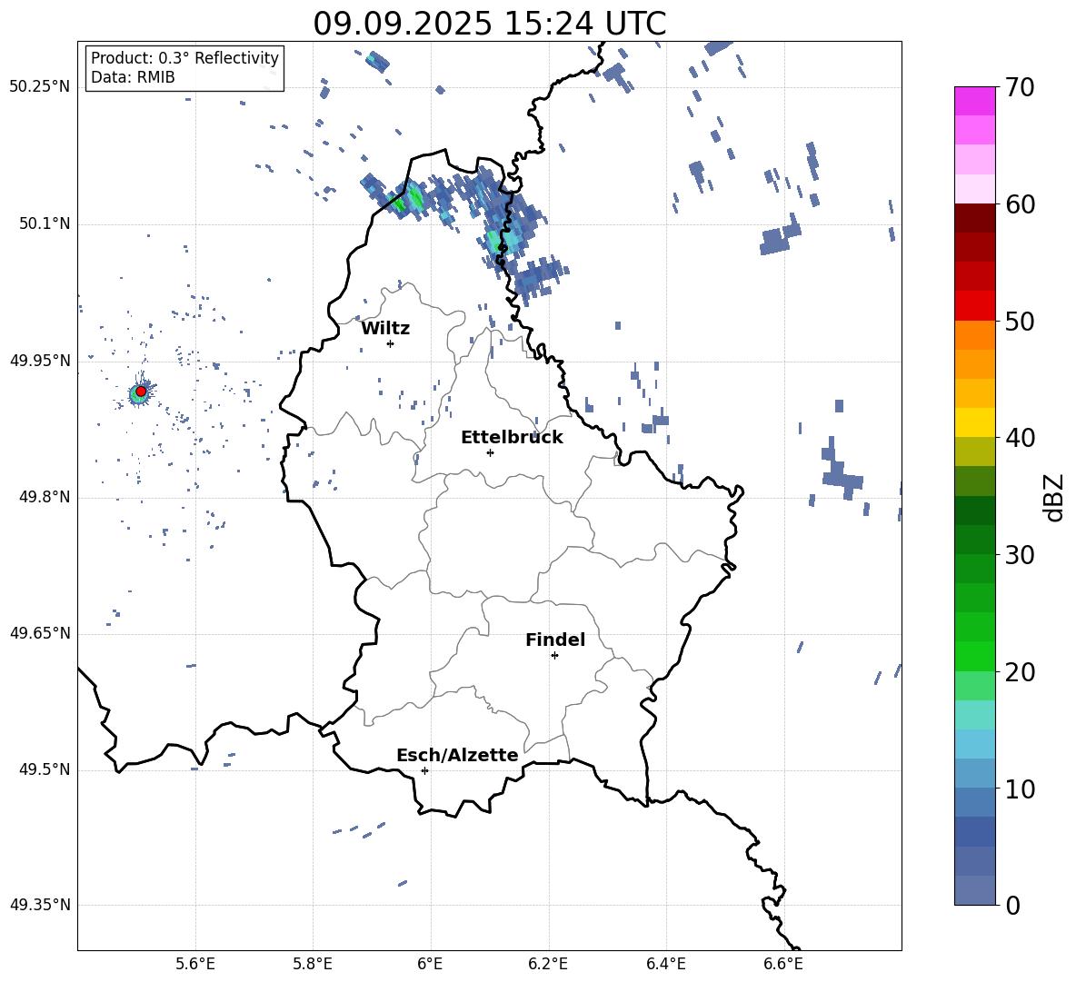Click the Findel location cross marker
Screen dimensions: 1076x982
coord(554,656)
